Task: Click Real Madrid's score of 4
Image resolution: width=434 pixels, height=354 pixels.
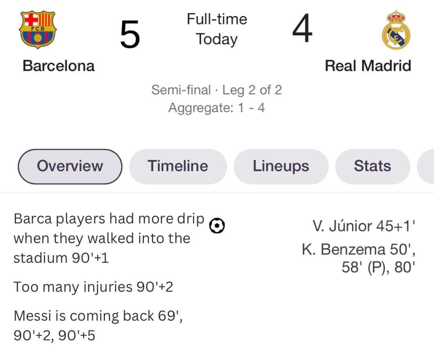Action: (302, 28)
